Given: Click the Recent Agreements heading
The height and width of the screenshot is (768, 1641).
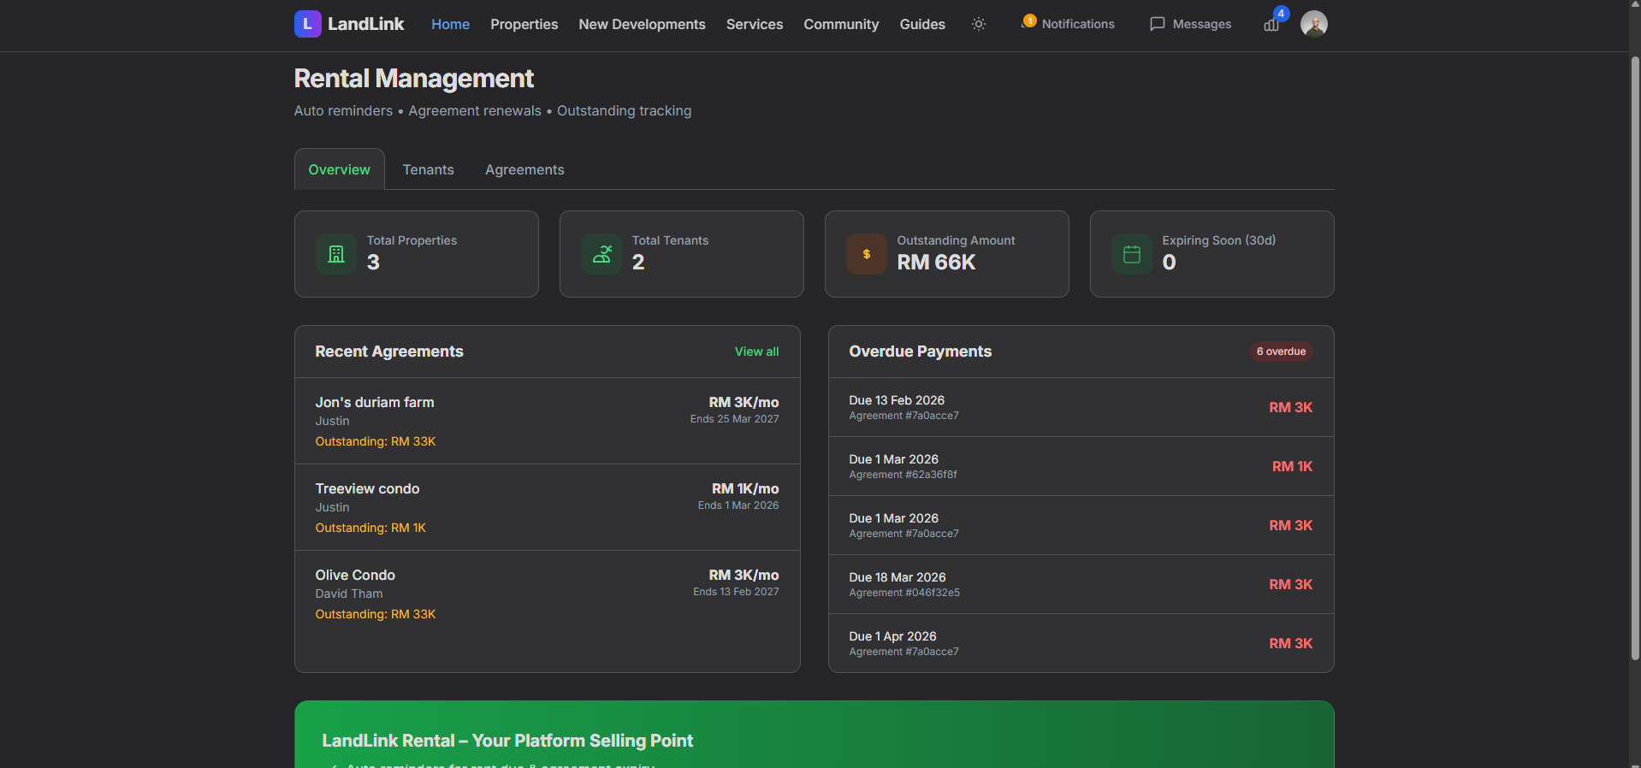Looking at the screenshot, I should [389, 352].
